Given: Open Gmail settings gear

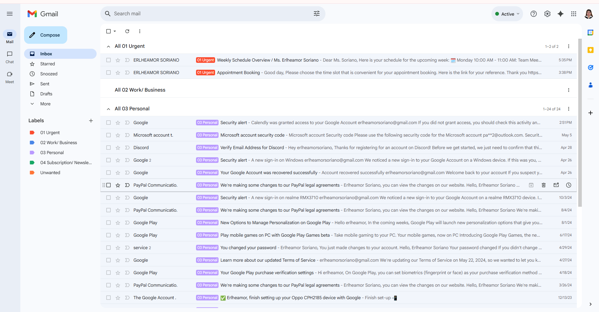Looking at the screenshot, I should (547, 14).
